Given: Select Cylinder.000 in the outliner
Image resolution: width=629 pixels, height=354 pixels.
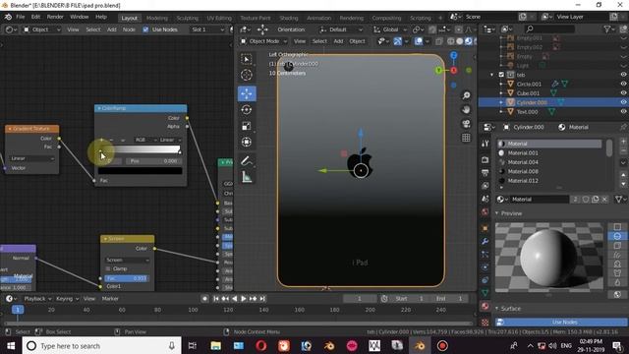Looking at the screenshot, I should click(x=532, y=102).
